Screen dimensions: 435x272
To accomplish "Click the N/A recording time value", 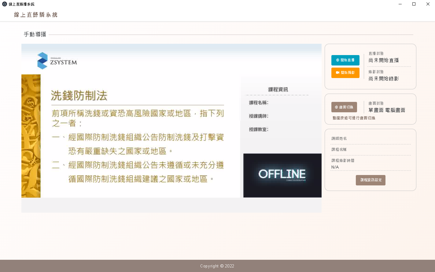I will tap(335, 167).
